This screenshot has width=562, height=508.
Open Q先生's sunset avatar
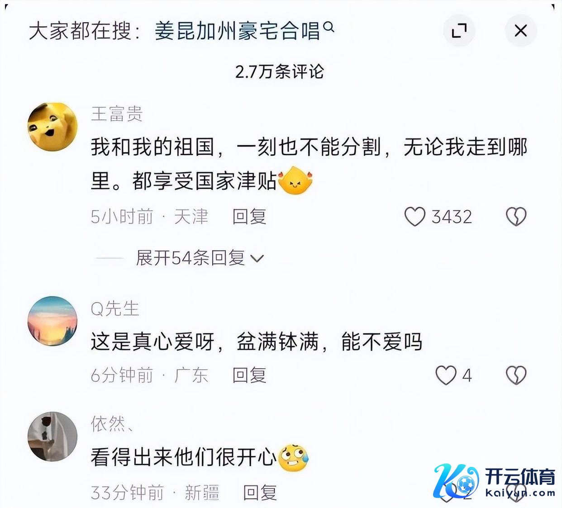[52, 321]
